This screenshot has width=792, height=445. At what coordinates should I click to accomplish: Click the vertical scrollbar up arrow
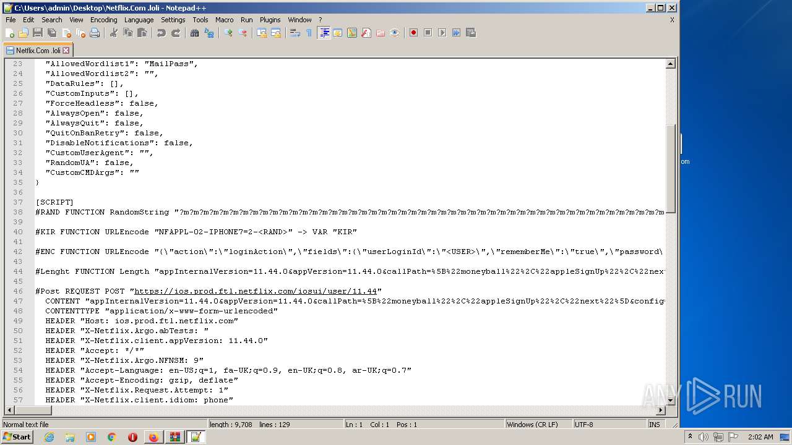coord(670,64)
